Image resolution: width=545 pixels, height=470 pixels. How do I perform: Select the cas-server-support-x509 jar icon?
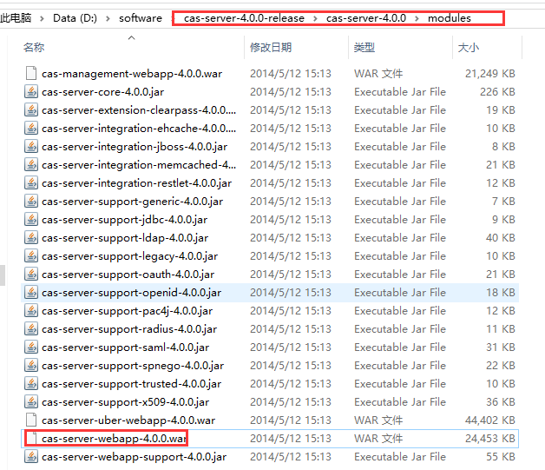point(31,402)
